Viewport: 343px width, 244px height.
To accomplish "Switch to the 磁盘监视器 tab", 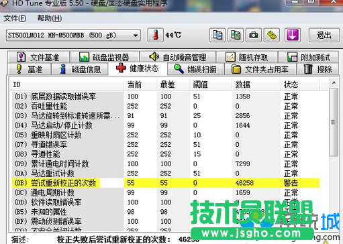I will [x=104, y=57].
